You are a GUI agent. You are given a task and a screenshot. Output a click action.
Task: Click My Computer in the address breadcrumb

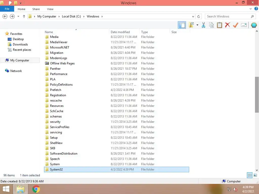(47, 16)
